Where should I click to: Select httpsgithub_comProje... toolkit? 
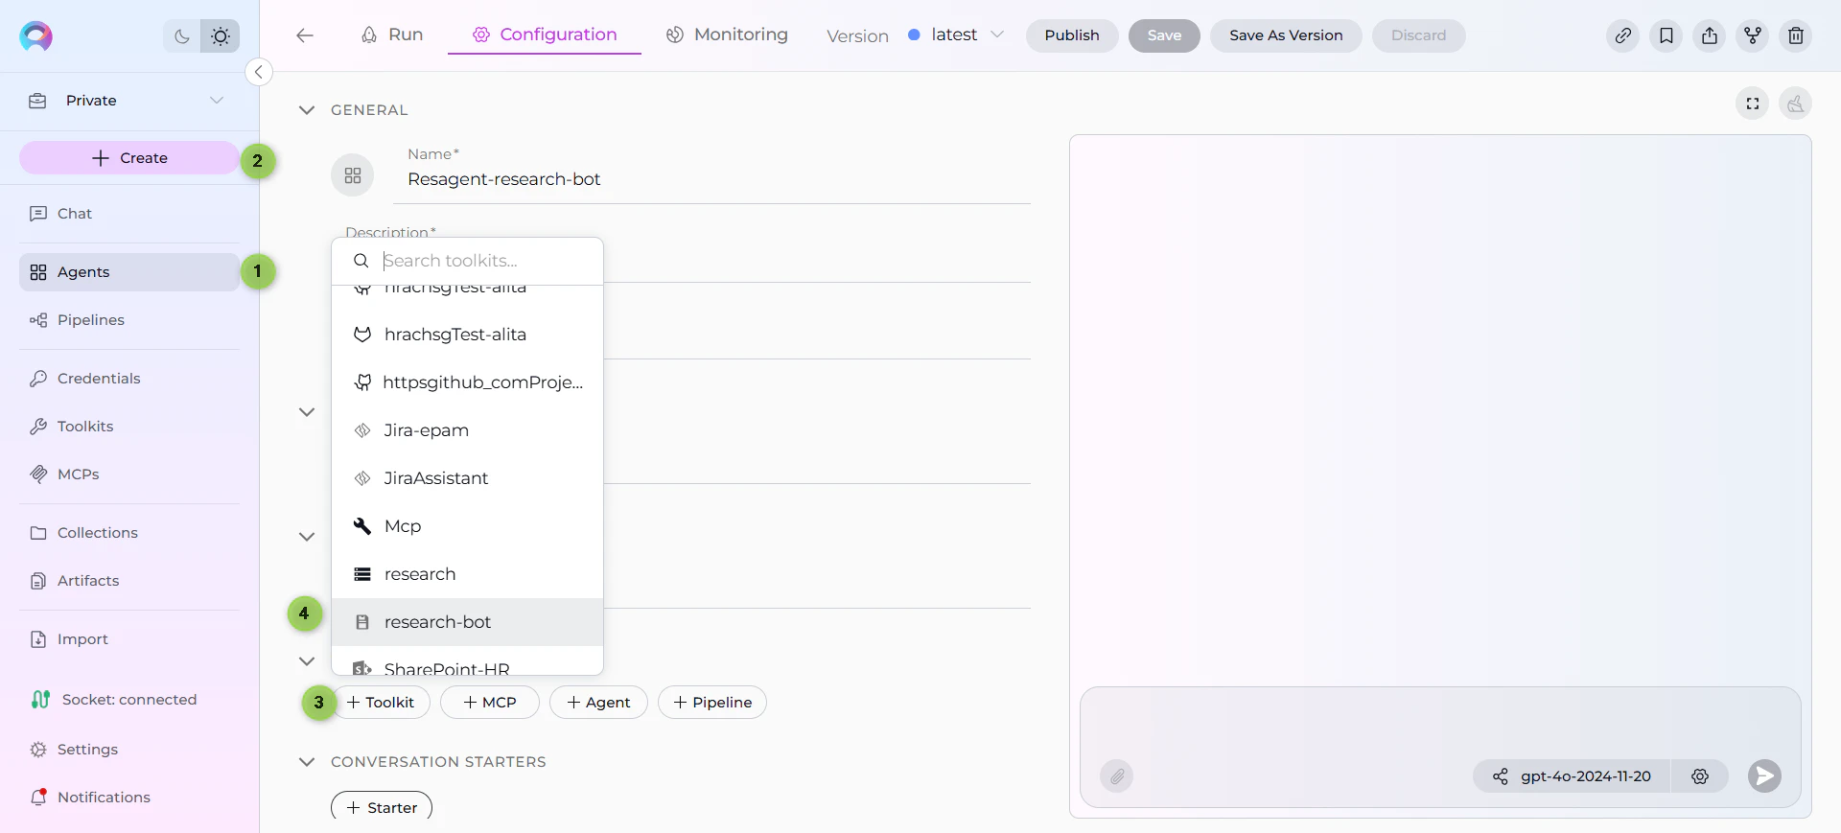coord(467,382)
